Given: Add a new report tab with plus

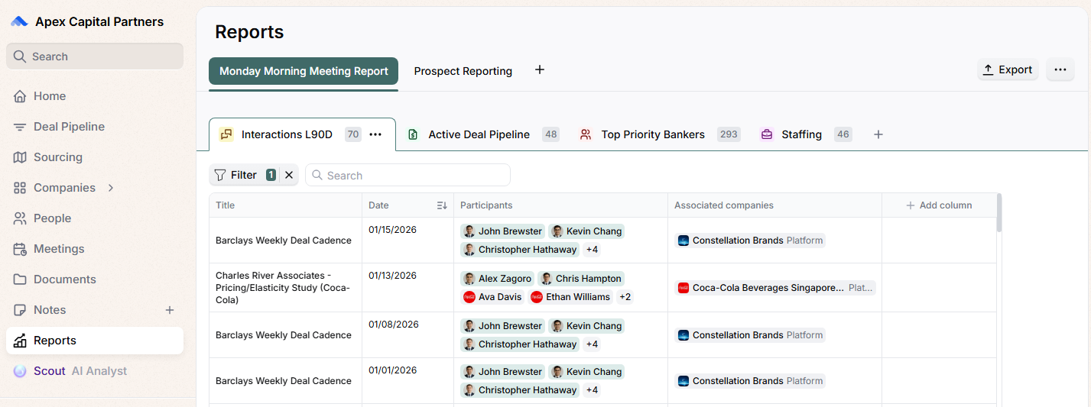Looking at the screenshot, I should point(540,69).
